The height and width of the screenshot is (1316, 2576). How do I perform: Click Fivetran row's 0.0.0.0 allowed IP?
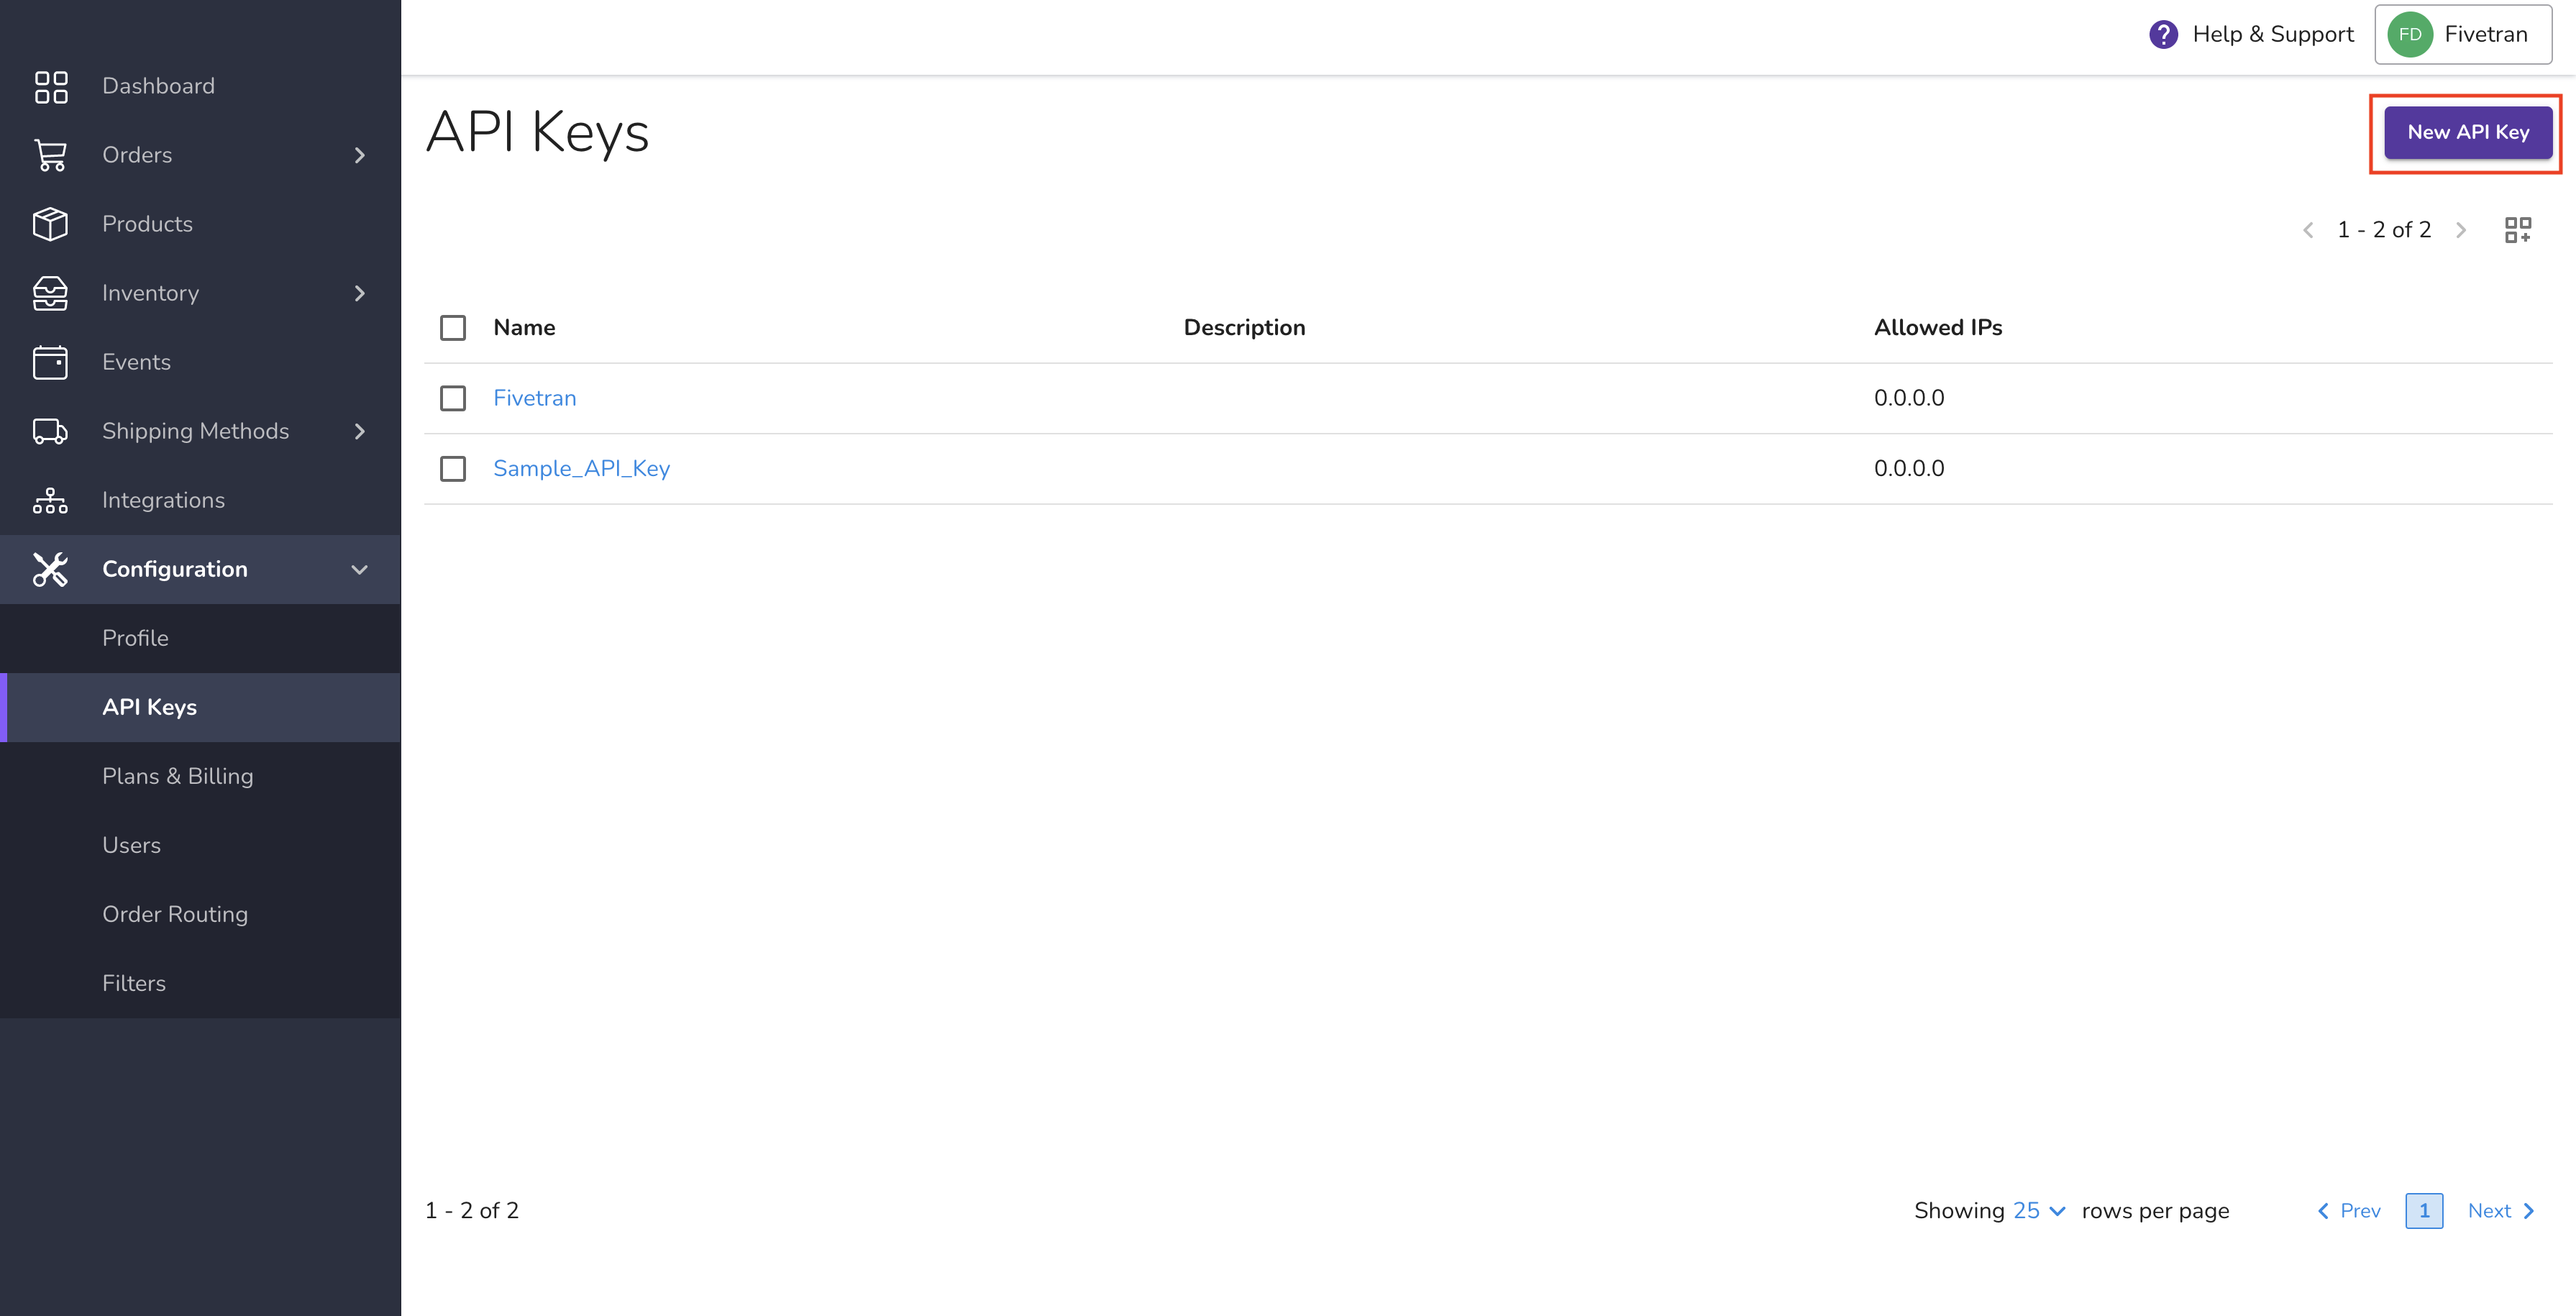coord(1909,398)
